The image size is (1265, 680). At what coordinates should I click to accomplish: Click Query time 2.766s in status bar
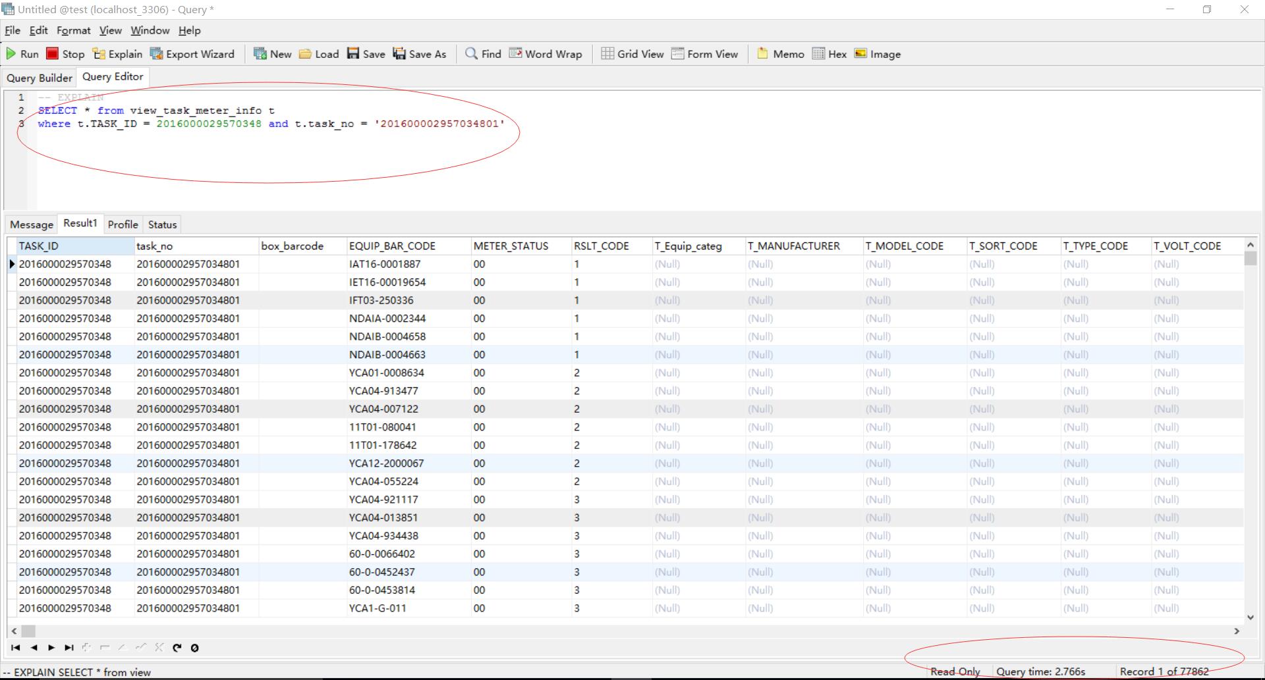coord(1040,671)
